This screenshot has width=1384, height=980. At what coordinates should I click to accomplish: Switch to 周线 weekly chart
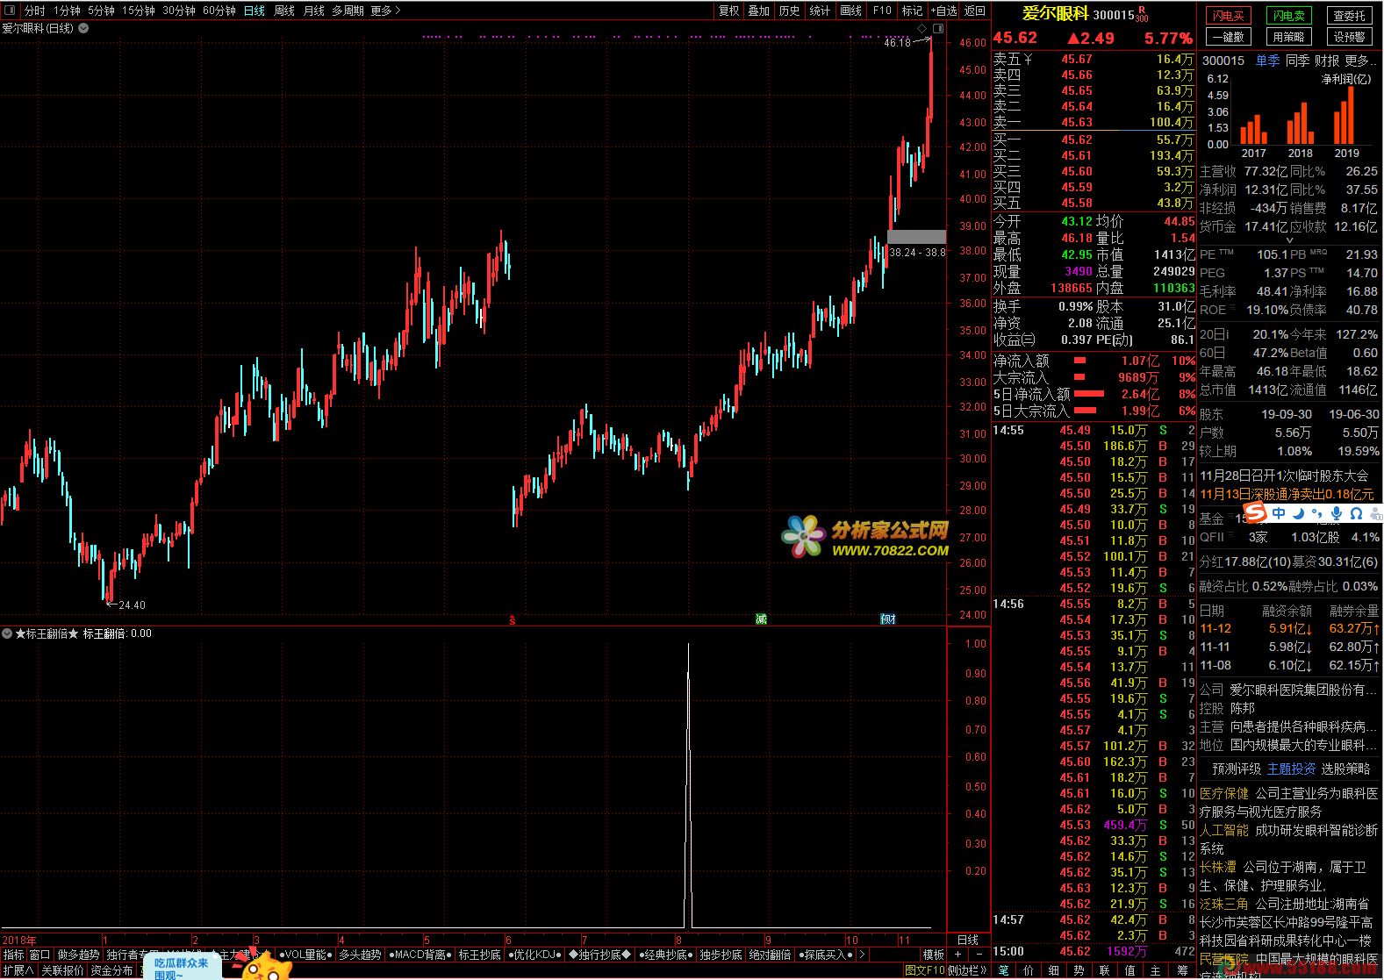tap(284, 11)
